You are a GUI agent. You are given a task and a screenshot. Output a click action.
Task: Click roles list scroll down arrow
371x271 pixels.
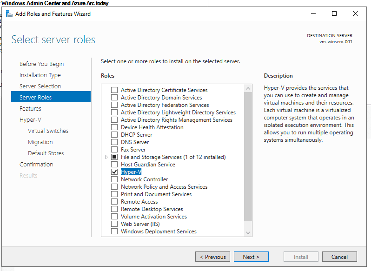tap(248, 233)
